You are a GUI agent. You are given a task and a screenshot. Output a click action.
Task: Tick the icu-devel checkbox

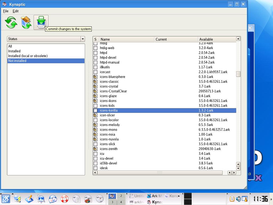tap(95, 159)
